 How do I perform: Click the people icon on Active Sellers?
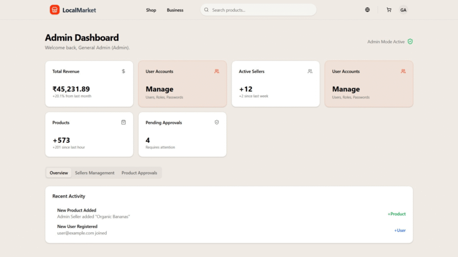coord(310,71)
